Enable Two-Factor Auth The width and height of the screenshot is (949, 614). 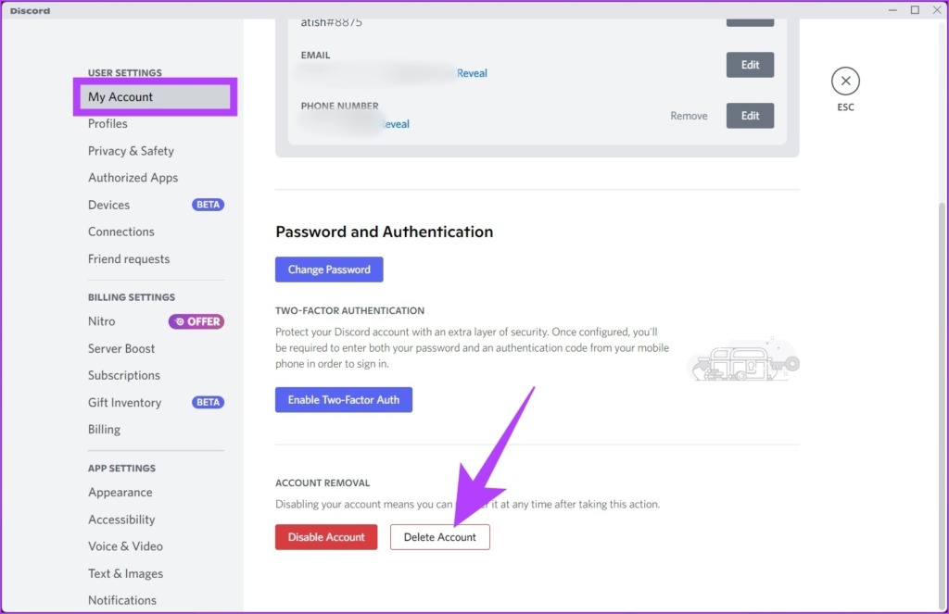click(344, 400)
